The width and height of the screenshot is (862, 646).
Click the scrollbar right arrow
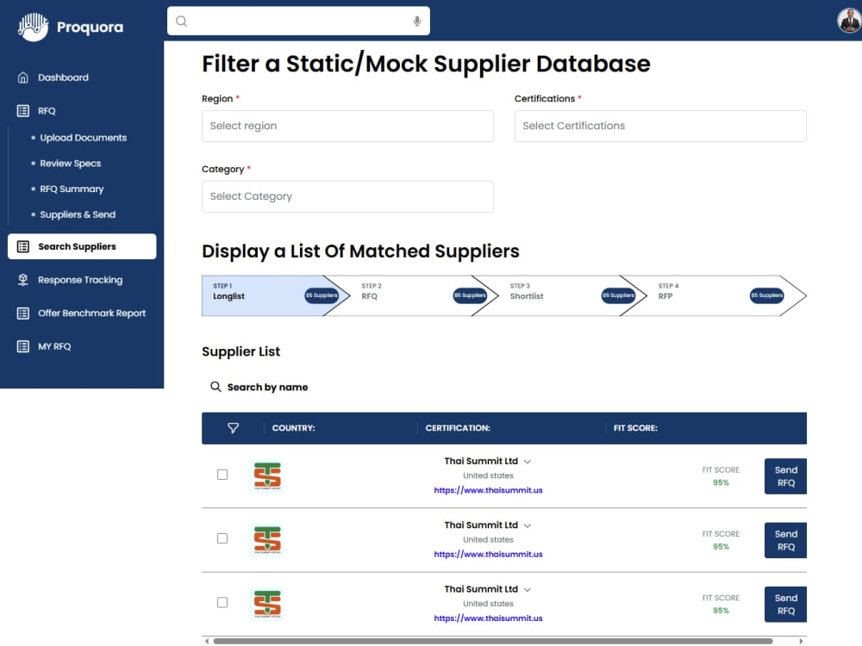[801, 641]
